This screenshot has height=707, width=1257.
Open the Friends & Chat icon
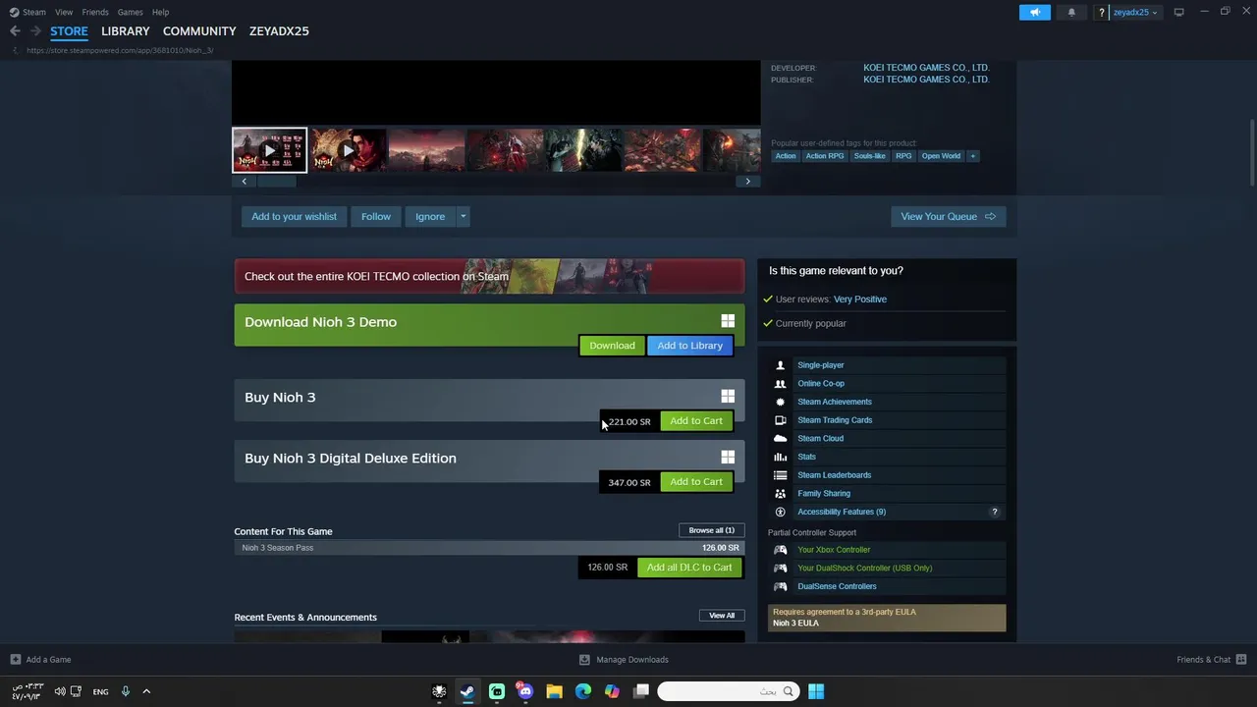[1241, 660]
